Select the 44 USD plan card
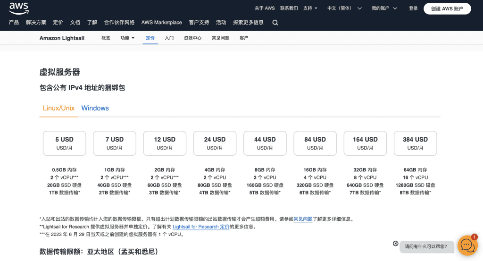 (x=265, y=143)
